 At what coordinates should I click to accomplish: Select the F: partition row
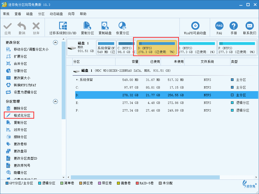166,110
